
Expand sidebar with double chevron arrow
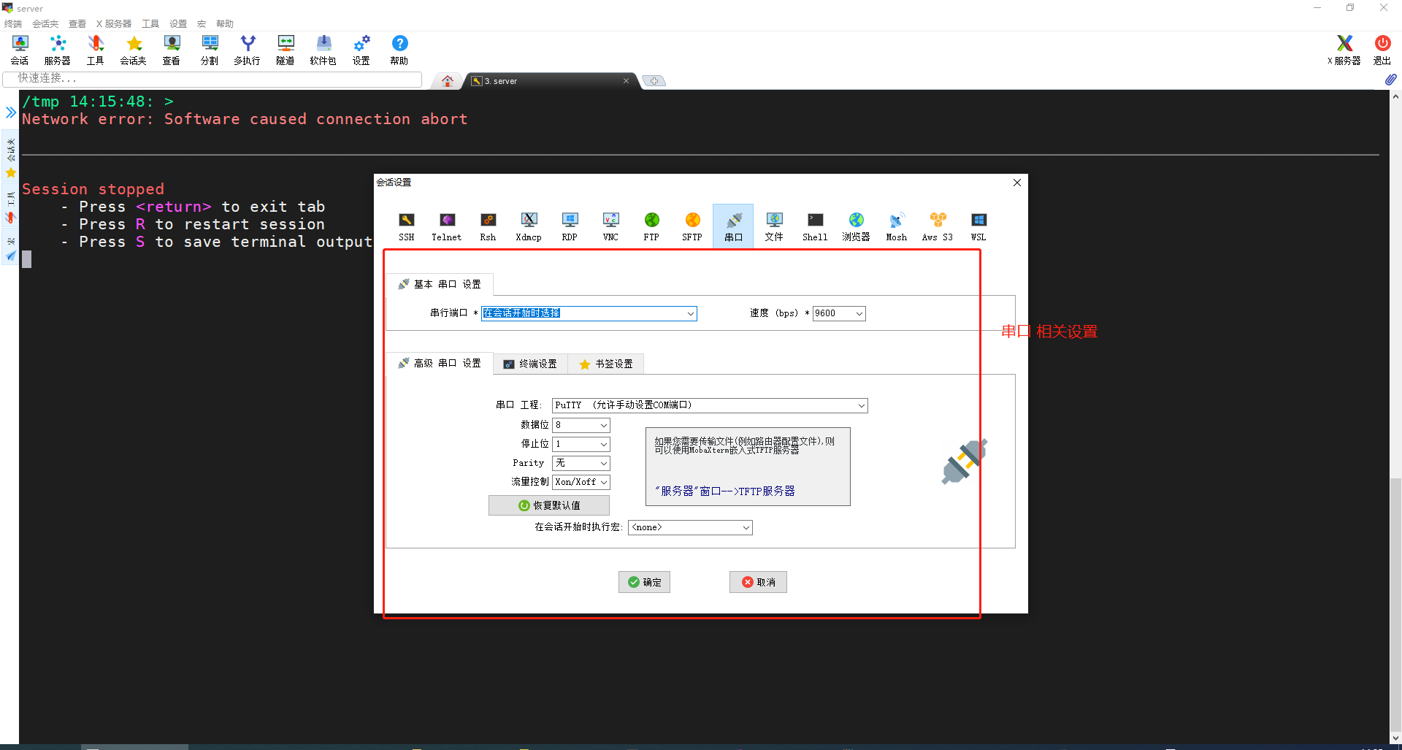[x=10, y=112]
